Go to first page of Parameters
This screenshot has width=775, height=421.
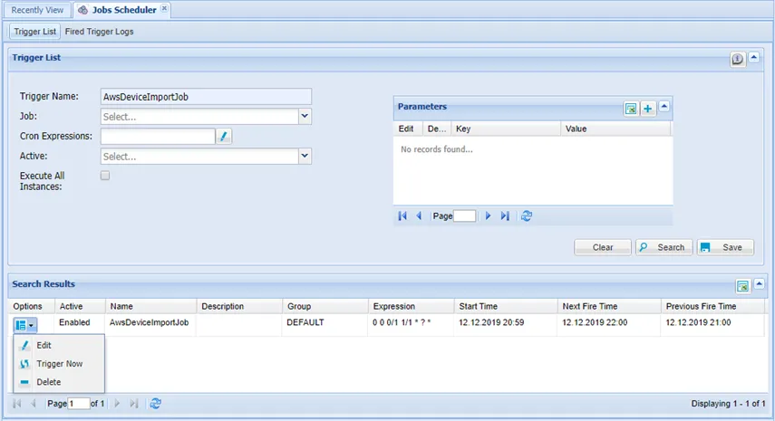[x=402, y=215]
